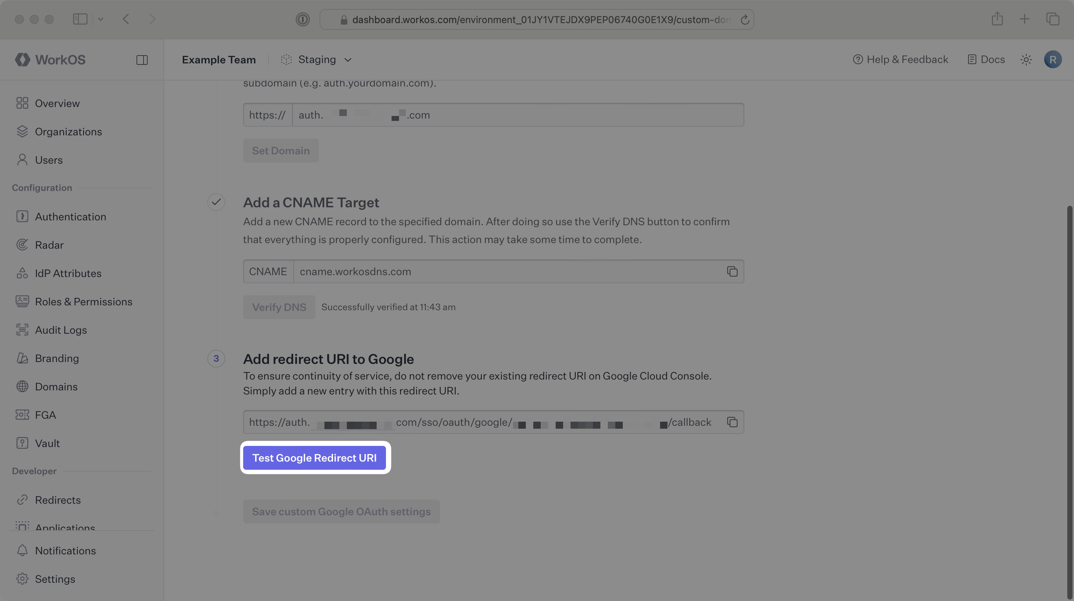This screenshot has height=601, width=1074.
Task: Open Branding configuration
Action: [x=57, y=358]
